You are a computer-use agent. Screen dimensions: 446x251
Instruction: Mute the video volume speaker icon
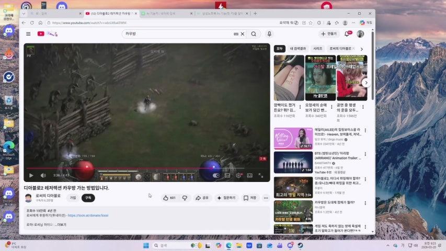(43, 176)
